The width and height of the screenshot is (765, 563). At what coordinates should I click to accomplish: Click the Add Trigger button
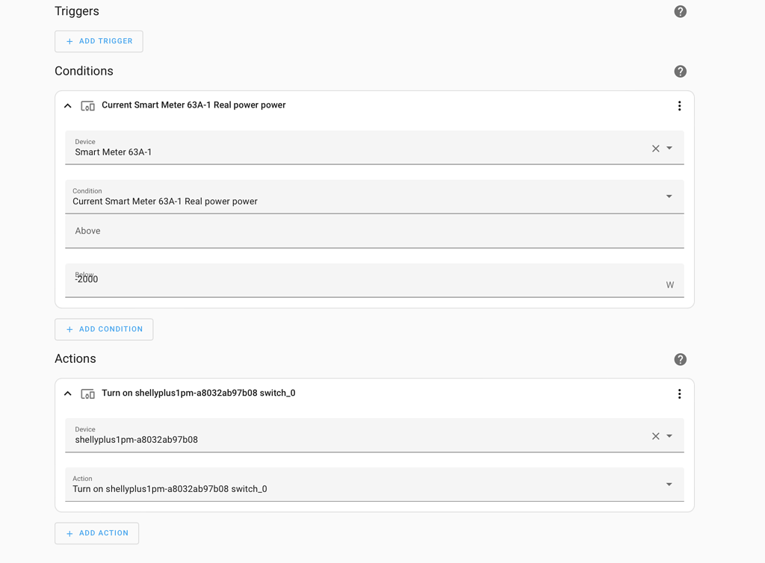click(x=99, y=41)
